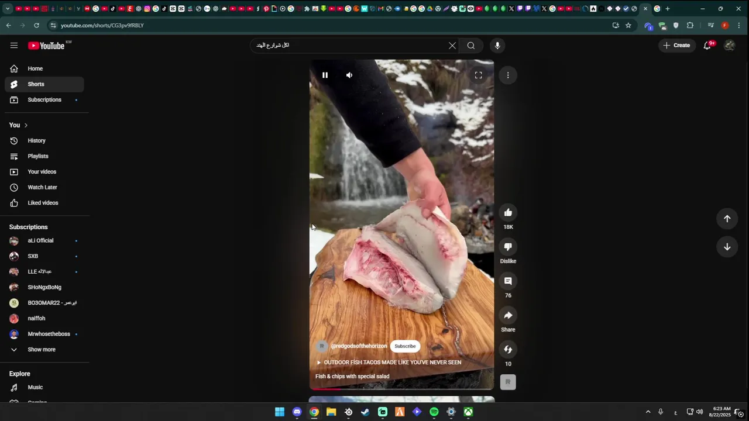Open a new browser tab

668,9
